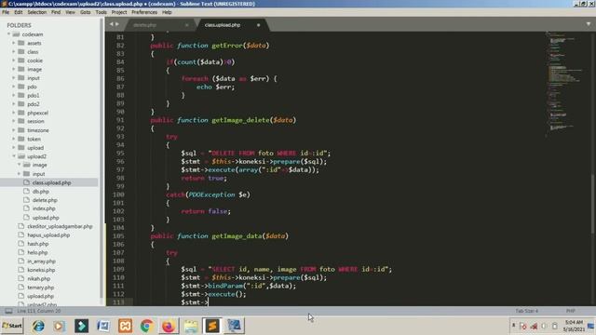The height and width of the screenshot is (335, 596).
Task: Open in_array.php file
Action: [41, 261]
